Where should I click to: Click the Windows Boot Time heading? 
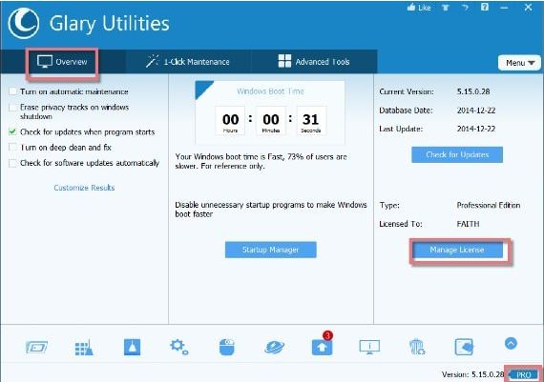(x=270, y=91)
